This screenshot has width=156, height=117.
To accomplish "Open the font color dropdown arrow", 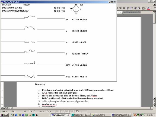I will pos(151,8).
